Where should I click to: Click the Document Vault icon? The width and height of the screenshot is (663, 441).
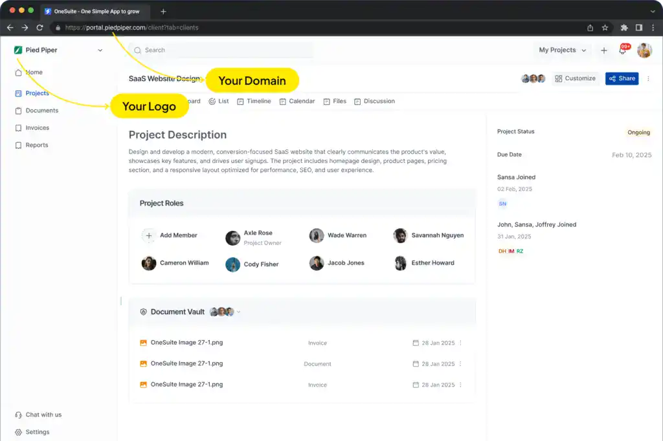[x=143, y=311]
